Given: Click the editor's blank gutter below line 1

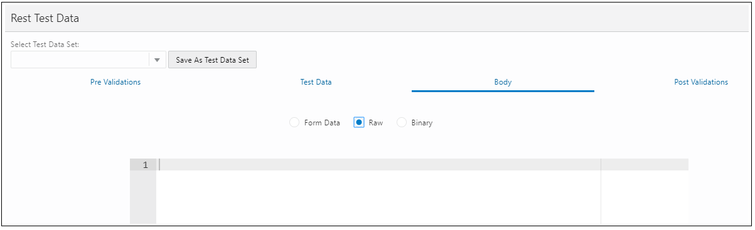Looking at the screenshot, I should (x=143, y=197).
